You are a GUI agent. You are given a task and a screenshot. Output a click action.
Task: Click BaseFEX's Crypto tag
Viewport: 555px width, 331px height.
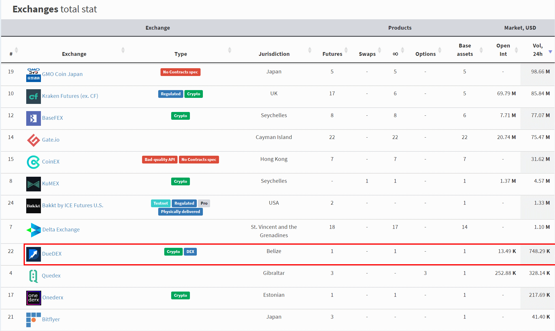181,116
